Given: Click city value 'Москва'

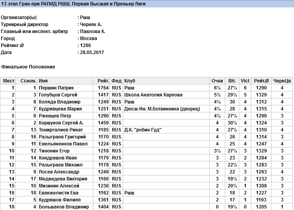Looking at the screenshot, I should (89, 38).
